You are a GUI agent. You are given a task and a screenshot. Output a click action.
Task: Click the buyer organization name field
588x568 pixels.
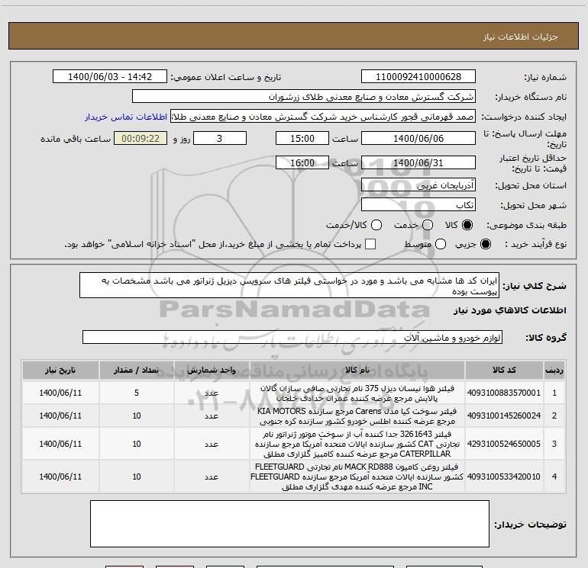[304, 97]
